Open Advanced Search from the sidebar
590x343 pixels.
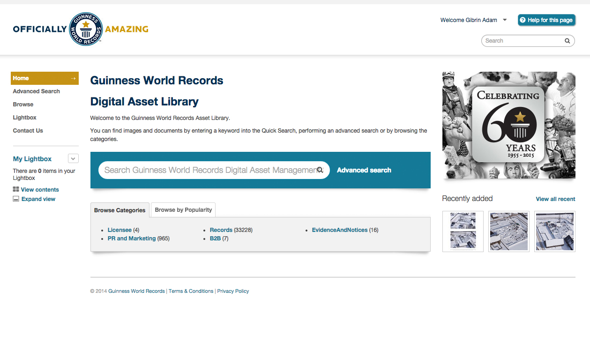37,91
